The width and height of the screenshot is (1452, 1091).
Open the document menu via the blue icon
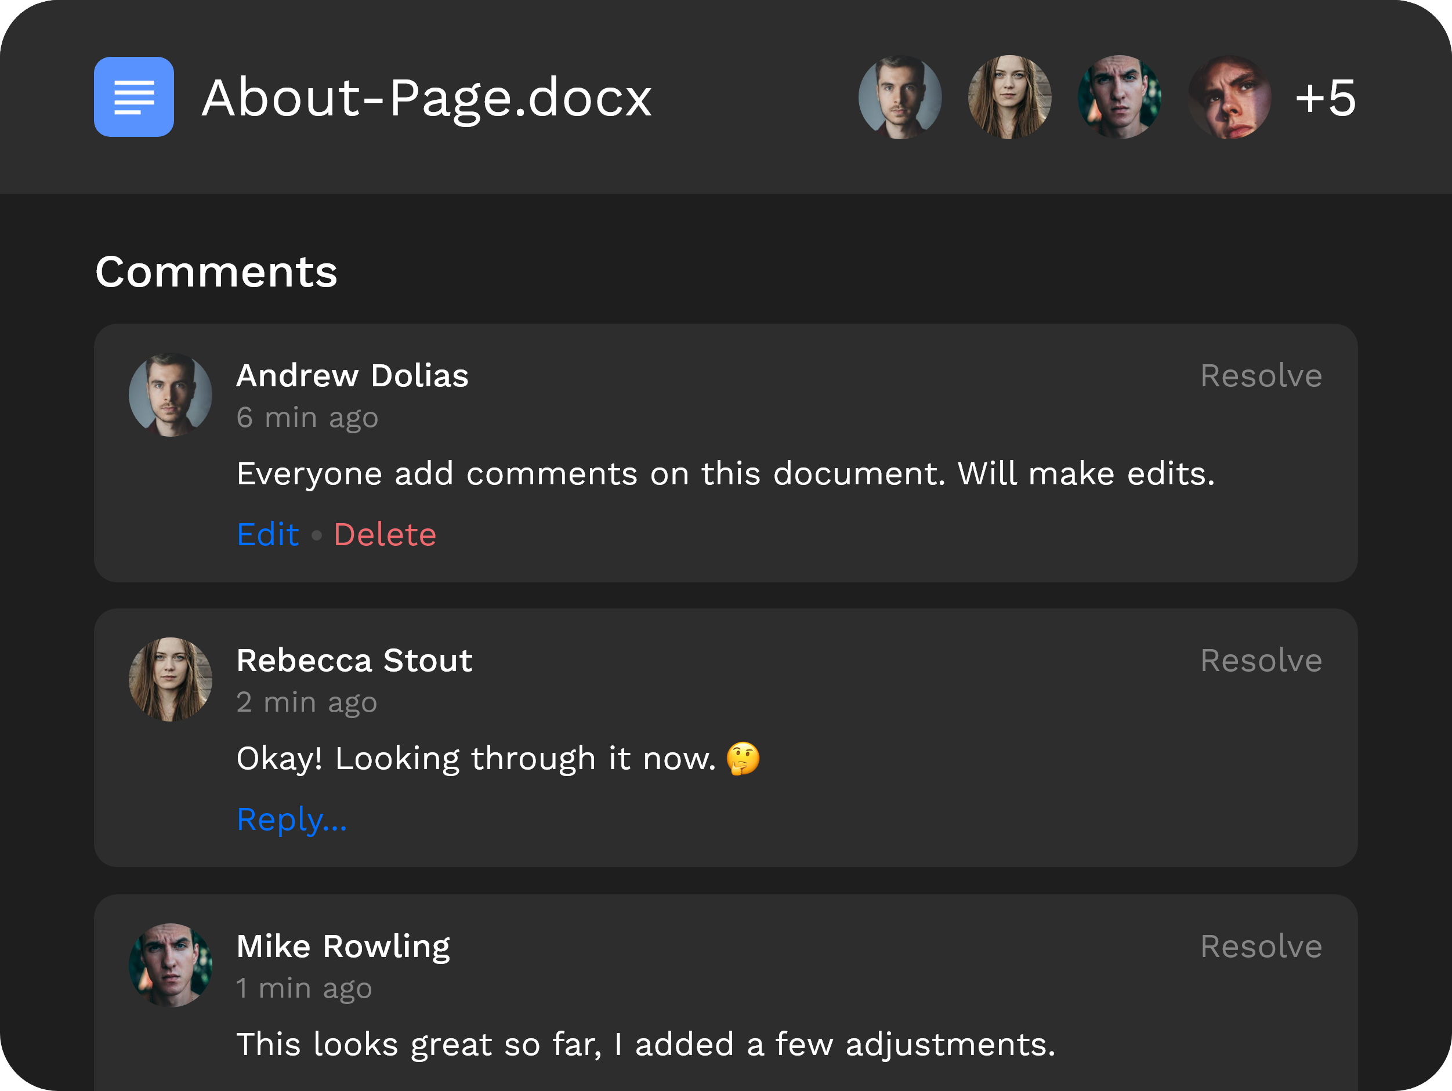(x=133, y=96)
